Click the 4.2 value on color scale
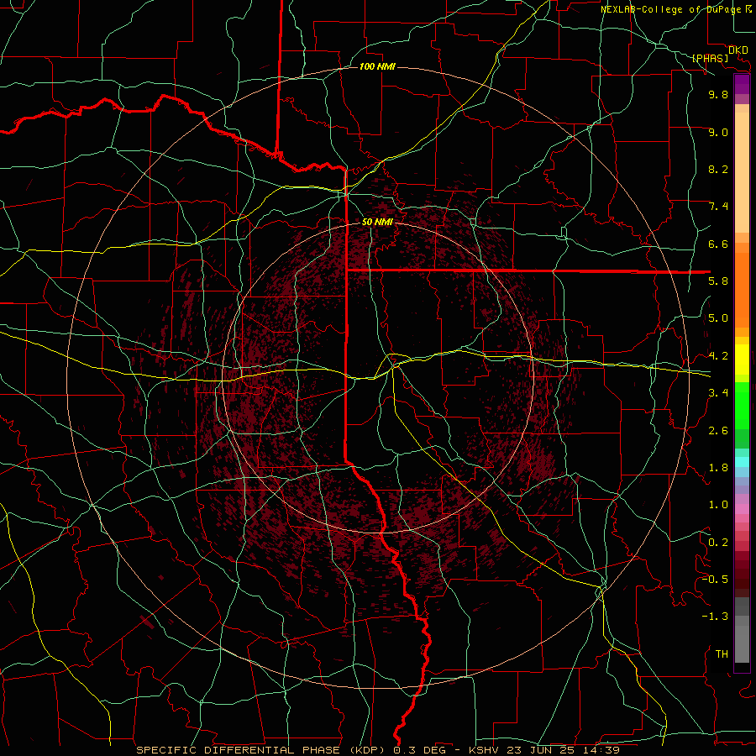Viewport: 756px width, 756px height. (718, 356)
